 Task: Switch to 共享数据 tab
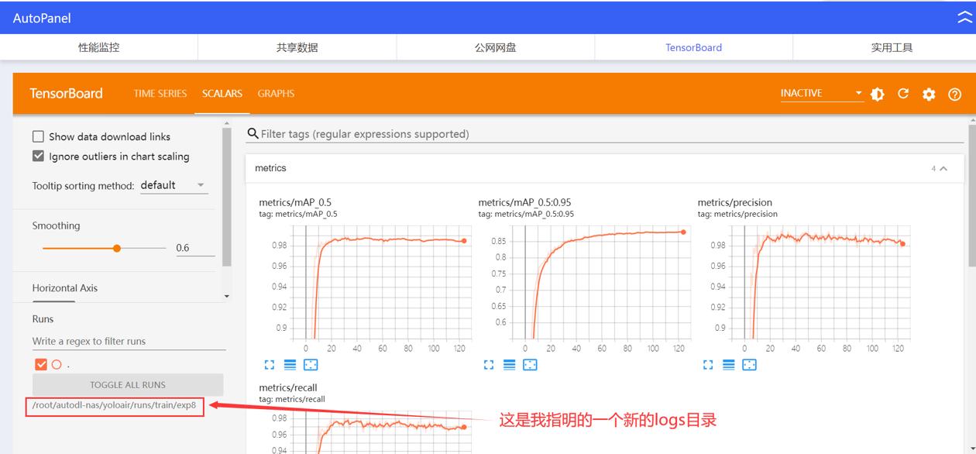click(297, 47)
